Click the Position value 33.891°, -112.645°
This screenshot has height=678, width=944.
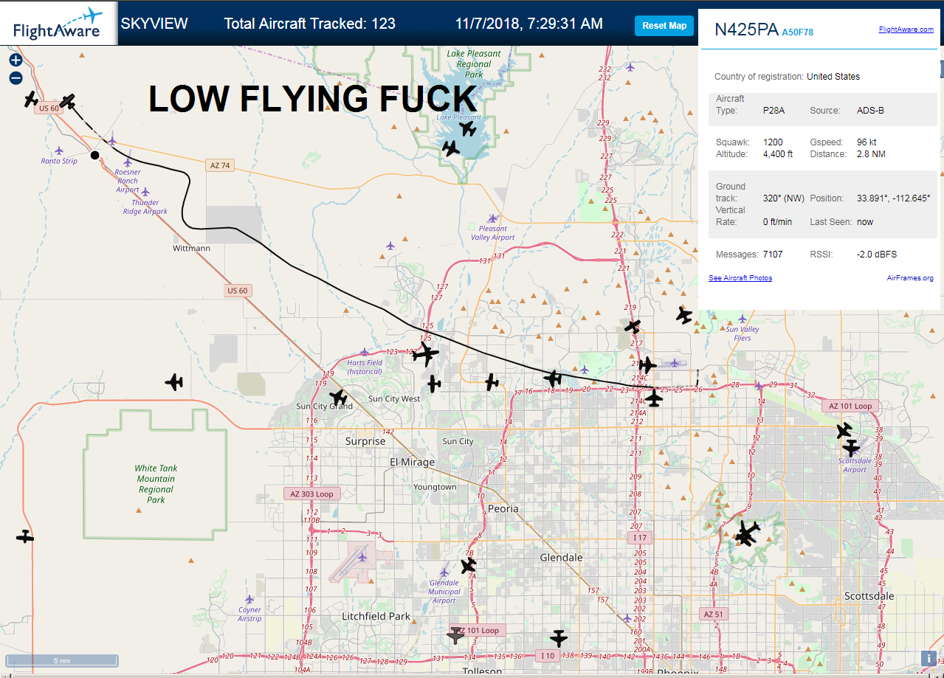coord(893,198)
